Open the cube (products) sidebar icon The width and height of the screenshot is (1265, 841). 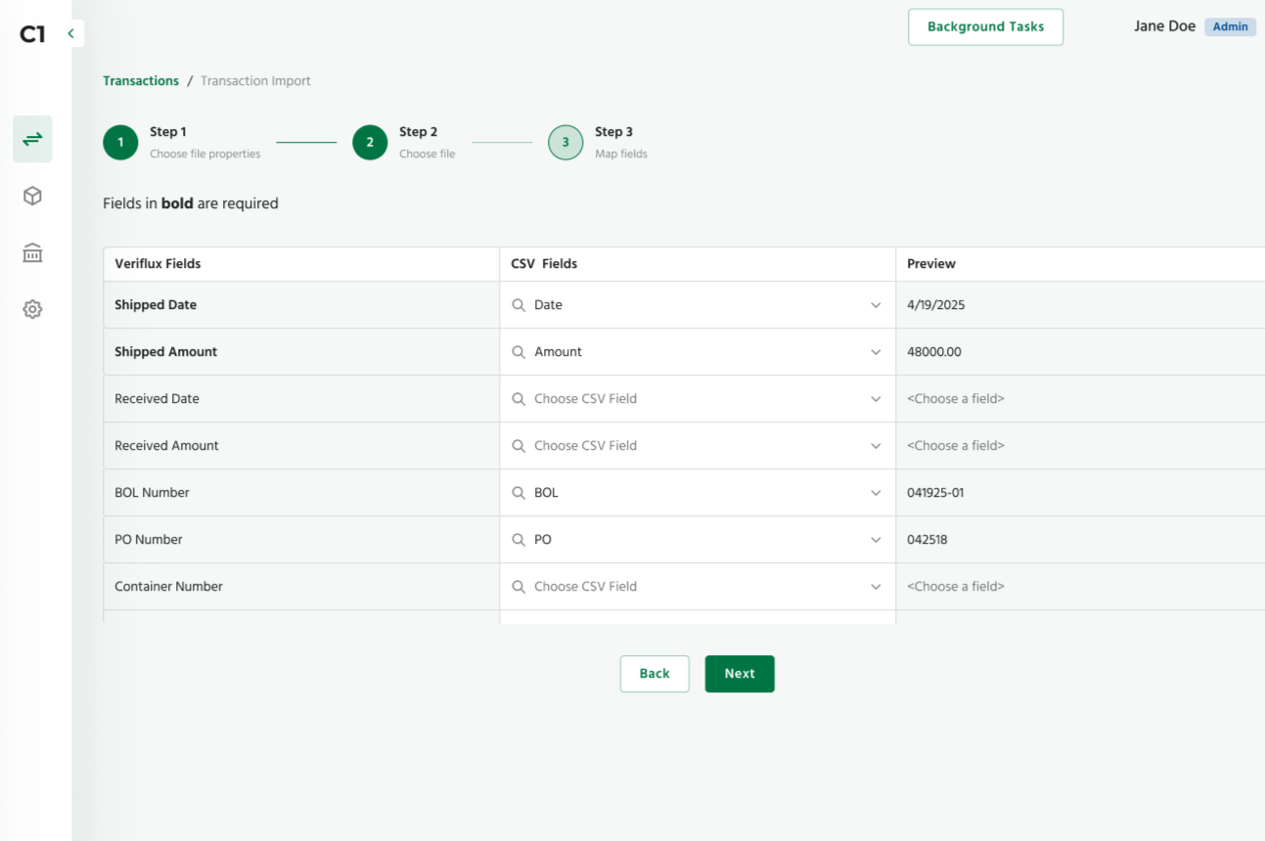pos(32,196)
